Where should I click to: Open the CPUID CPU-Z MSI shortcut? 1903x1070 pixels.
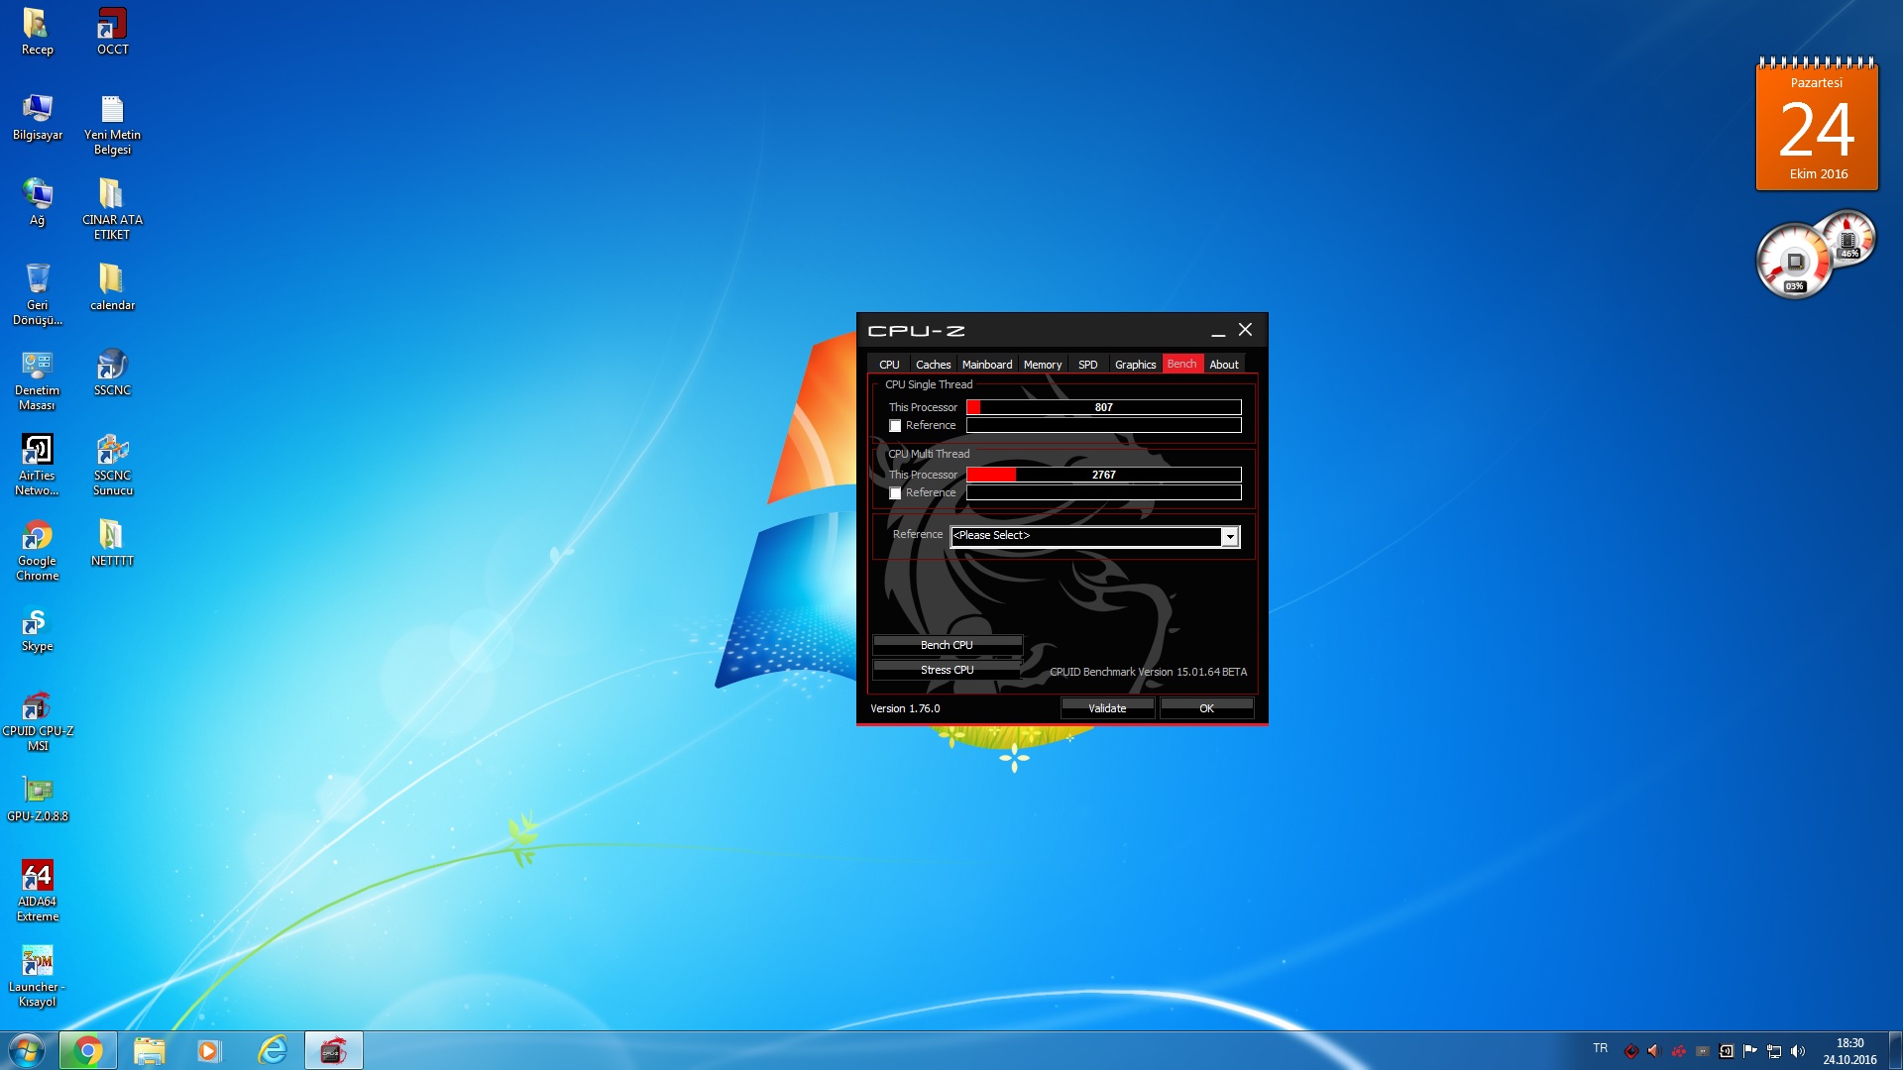pyautogui.click(x=37, y=721)
